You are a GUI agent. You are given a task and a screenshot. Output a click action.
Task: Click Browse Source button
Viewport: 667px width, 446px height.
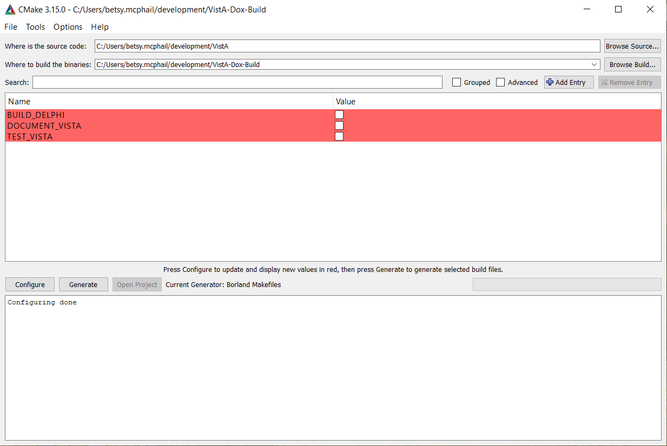(x=632, y=46)
